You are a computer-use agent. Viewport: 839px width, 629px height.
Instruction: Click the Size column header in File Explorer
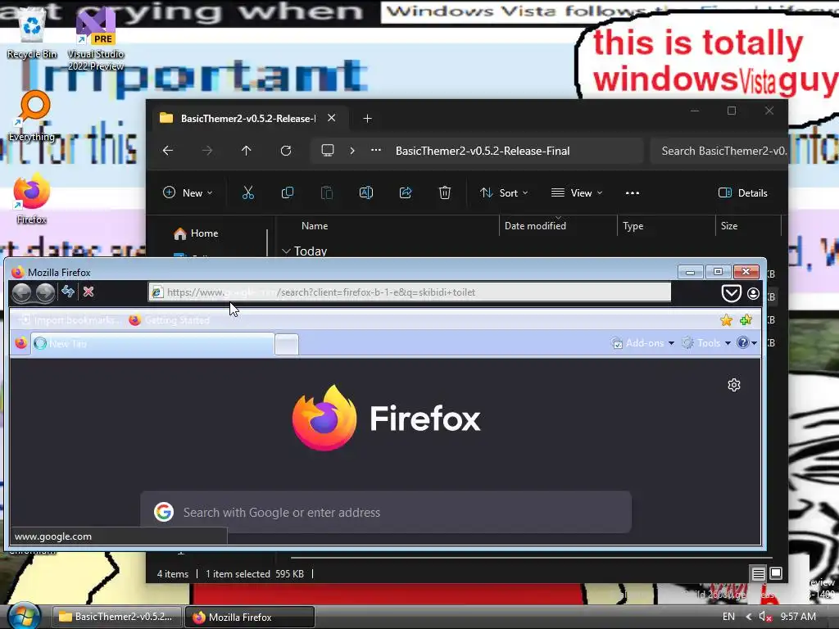pos(728,226)
